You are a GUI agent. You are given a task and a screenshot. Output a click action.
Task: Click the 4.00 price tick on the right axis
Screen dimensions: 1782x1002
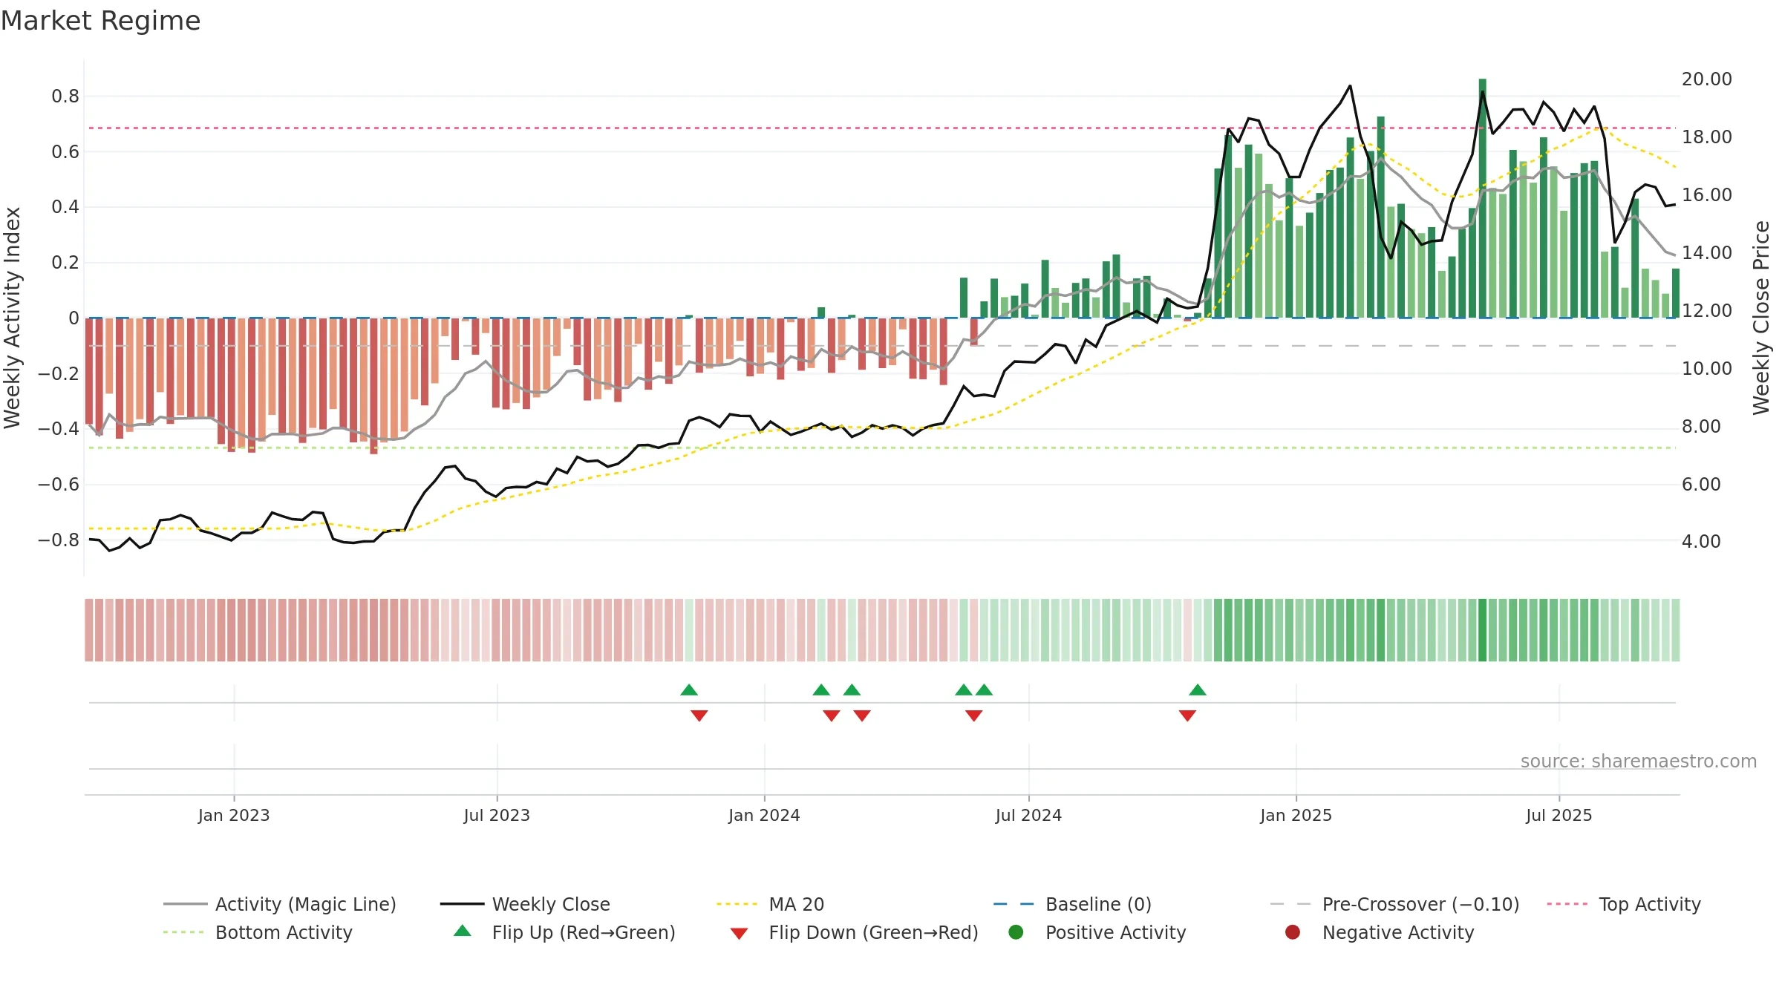(1702, 542)
